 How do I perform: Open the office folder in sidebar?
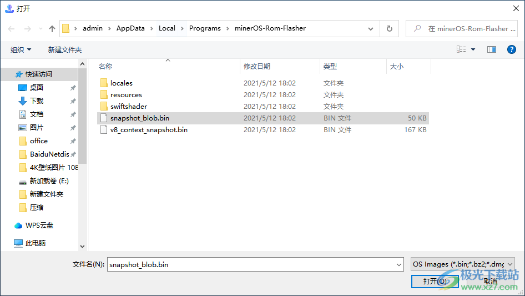click(x=39, y=141)
